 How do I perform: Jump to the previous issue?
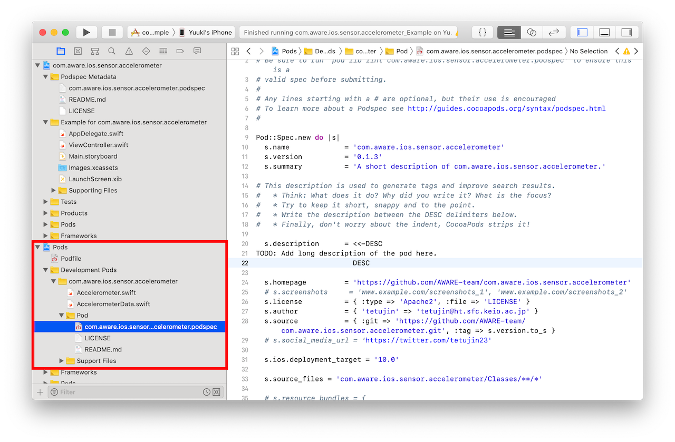pos(618,51)
